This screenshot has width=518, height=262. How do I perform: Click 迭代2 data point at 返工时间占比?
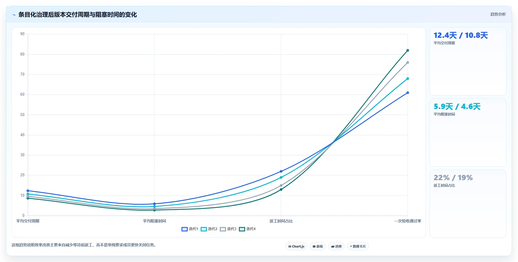281,178
